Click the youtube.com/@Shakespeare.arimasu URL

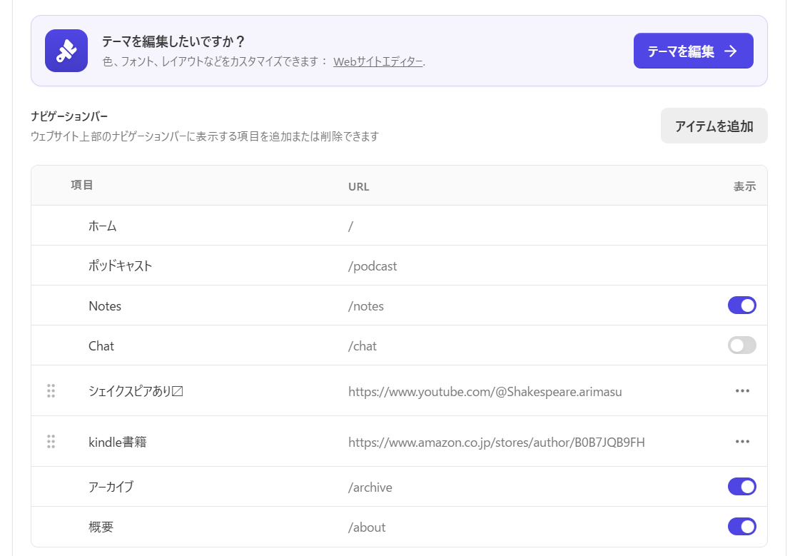coord(485,392)
